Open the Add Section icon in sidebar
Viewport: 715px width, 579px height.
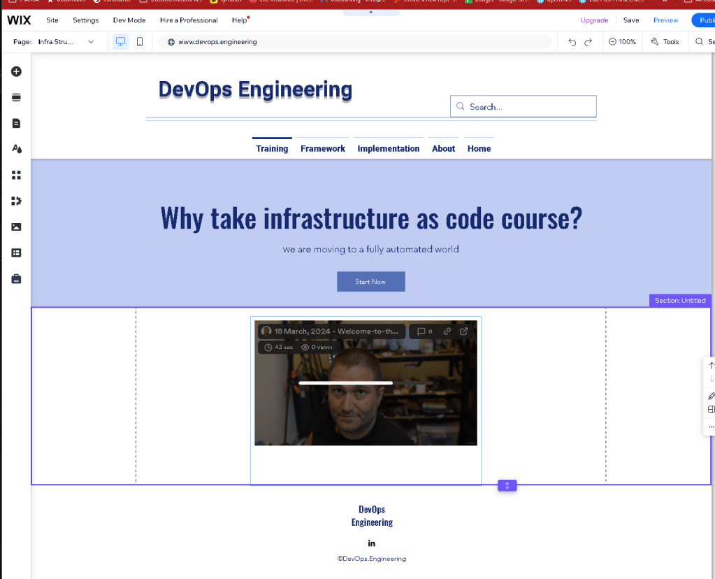click(x=16, y=97)
